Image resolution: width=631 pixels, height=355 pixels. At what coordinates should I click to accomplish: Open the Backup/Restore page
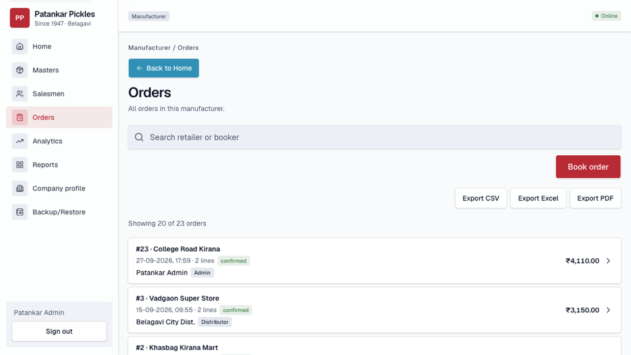point(59,212)
